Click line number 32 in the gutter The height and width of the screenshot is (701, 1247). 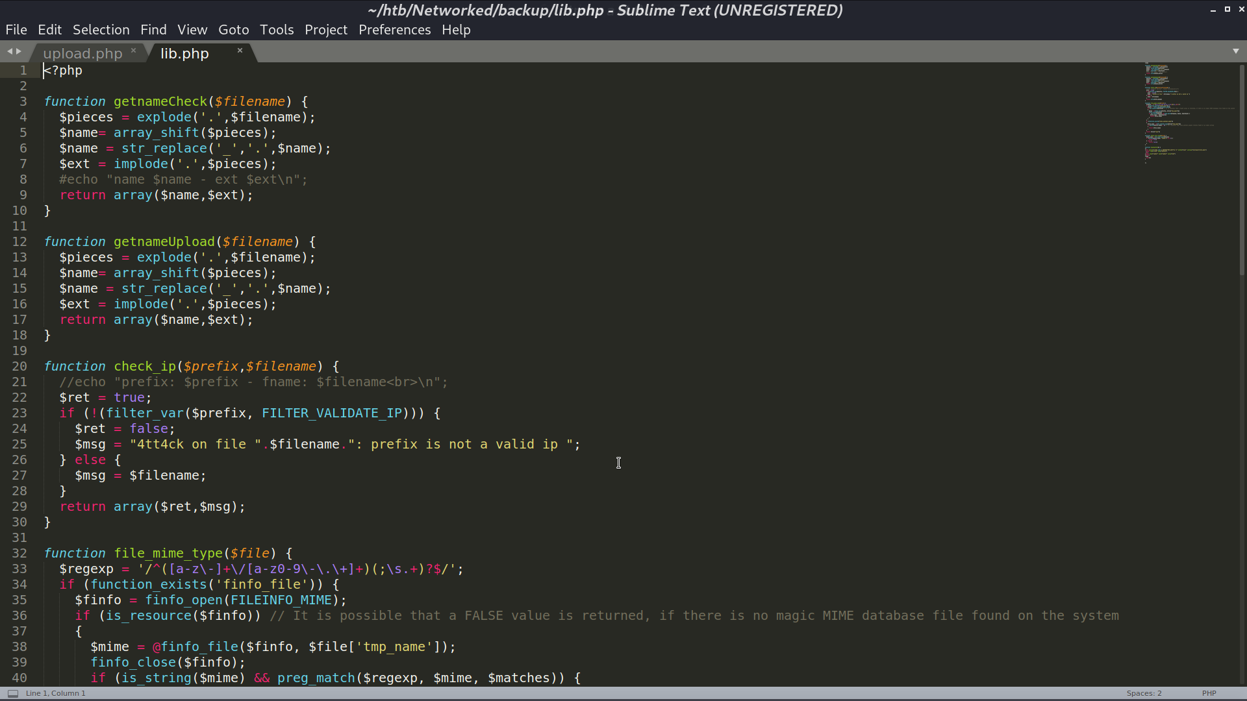point(19,553)
